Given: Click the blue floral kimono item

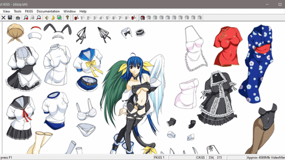Looking at the screenshot, I should pos(256,64).
